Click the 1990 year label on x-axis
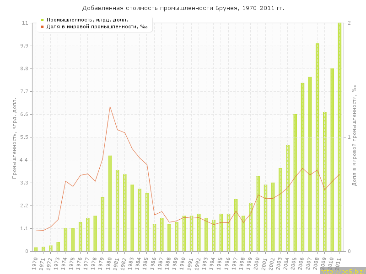Image resolution: width=366 pixels, height=274 pixels. (x=183, y=263)
